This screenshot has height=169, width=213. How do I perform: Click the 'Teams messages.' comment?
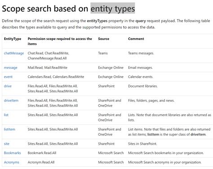[x=141, y=53]
